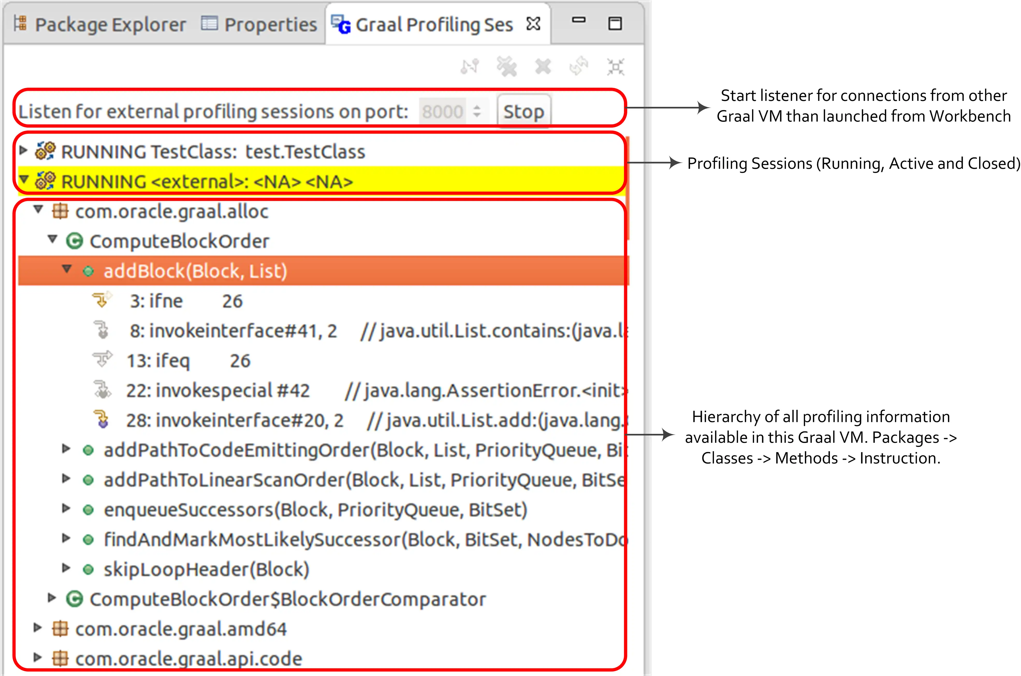Select enqueueSuccessors(Block, PriorityQueue, BitSet) label

(315, 510)
